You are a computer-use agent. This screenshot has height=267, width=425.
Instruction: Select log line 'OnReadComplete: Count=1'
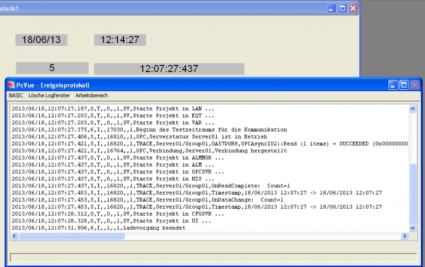point(151,186)
